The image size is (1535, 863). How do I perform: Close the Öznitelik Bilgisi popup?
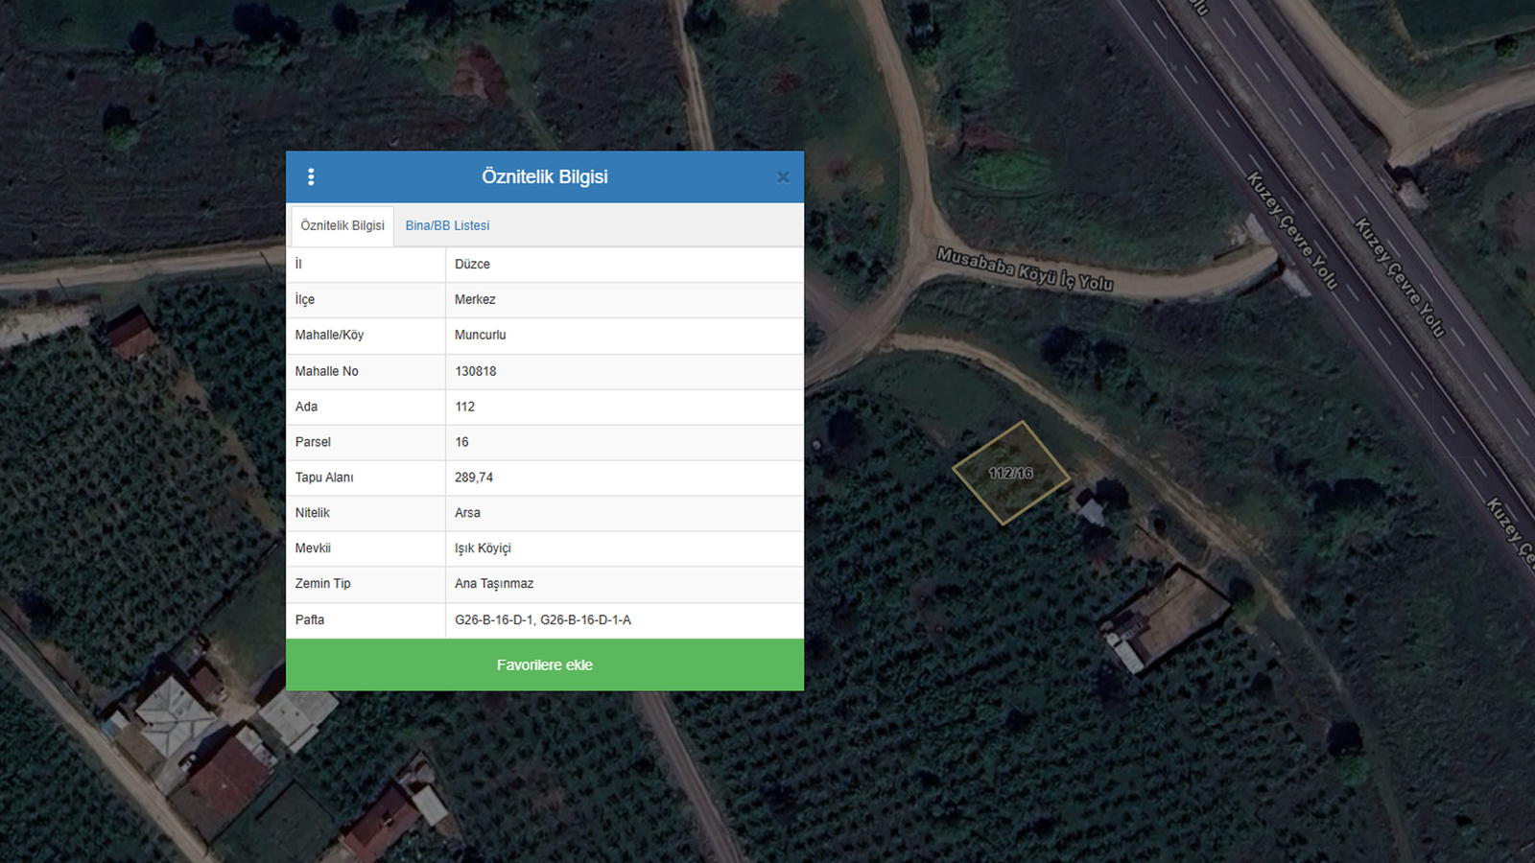pos(783,177)
